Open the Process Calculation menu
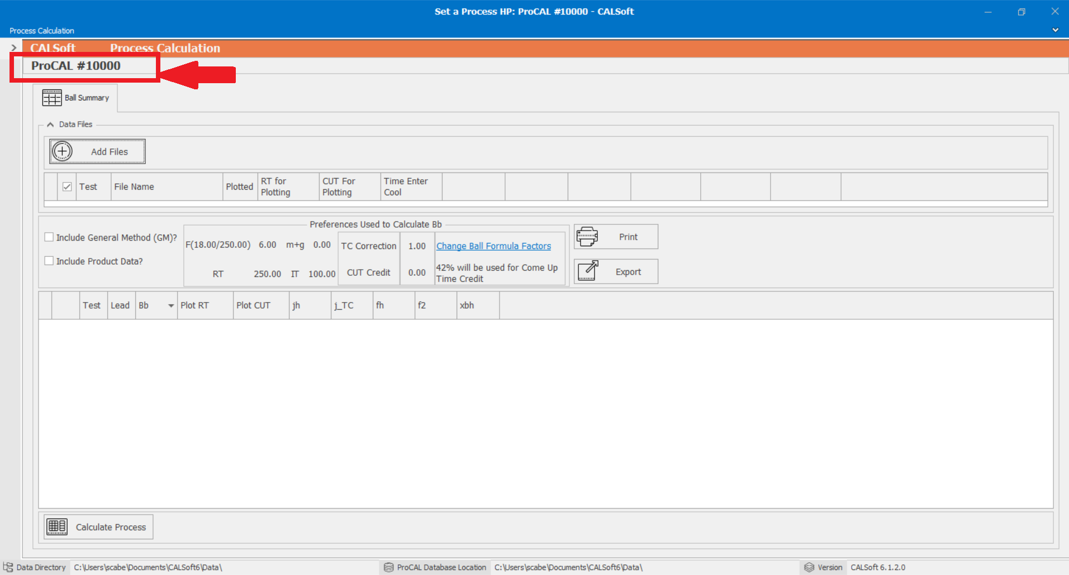The width and height of the screenshot is (1069, 575). 42,31
